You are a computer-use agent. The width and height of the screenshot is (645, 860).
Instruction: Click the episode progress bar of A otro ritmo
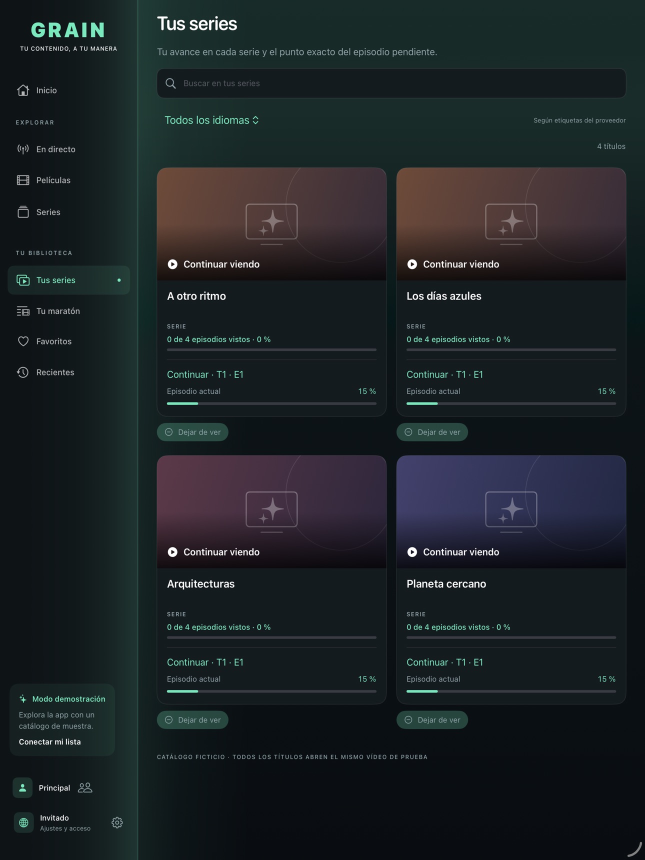pos(271,403)
